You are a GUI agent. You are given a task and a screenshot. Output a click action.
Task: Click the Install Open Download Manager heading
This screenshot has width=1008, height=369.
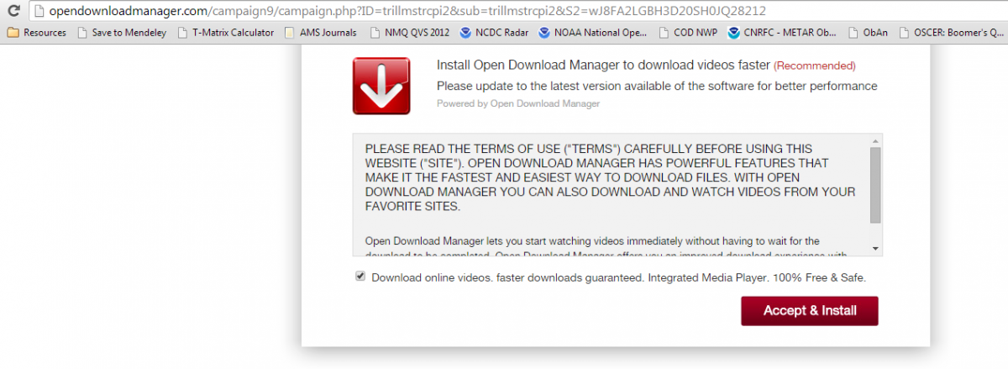click(x=603, y=65)
